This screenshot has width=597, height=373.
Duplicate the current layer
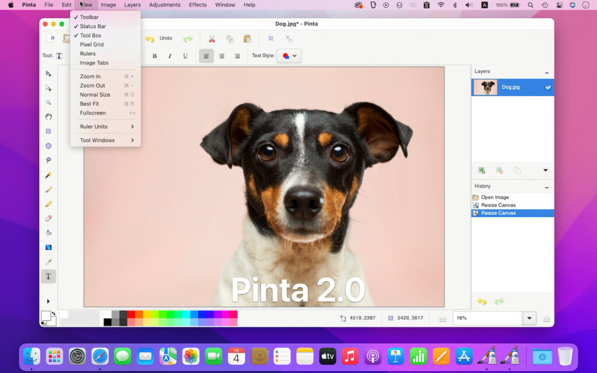click(518, 170)
